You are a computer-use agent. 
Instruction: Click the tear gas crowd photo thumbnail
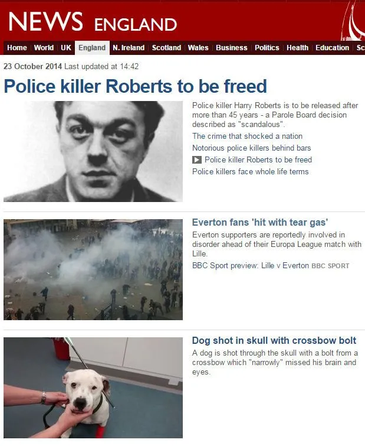93,269
